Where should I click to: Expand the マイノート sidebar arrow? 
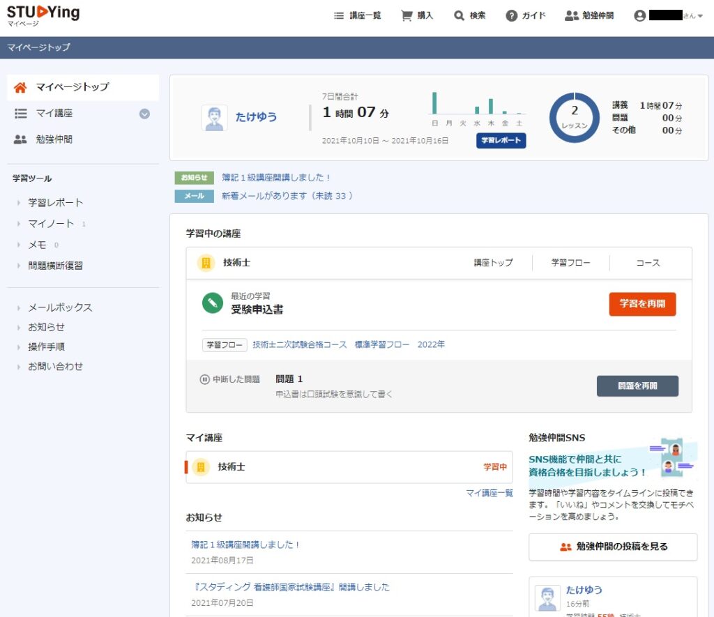coord(19,224)
